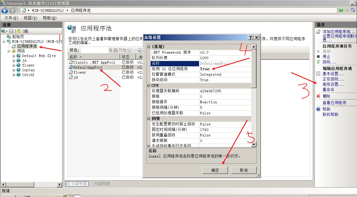Click 取消 button in dialog
The height and width of the screenshot is (197, 357).
pyautogui.click(x=244, y=170)
